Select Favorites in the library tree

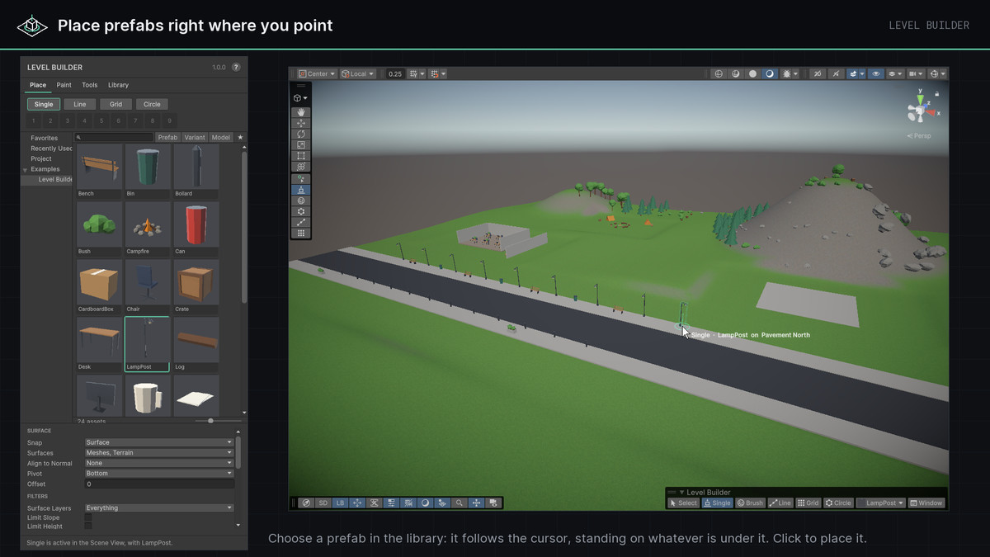(x=45, y=138)
